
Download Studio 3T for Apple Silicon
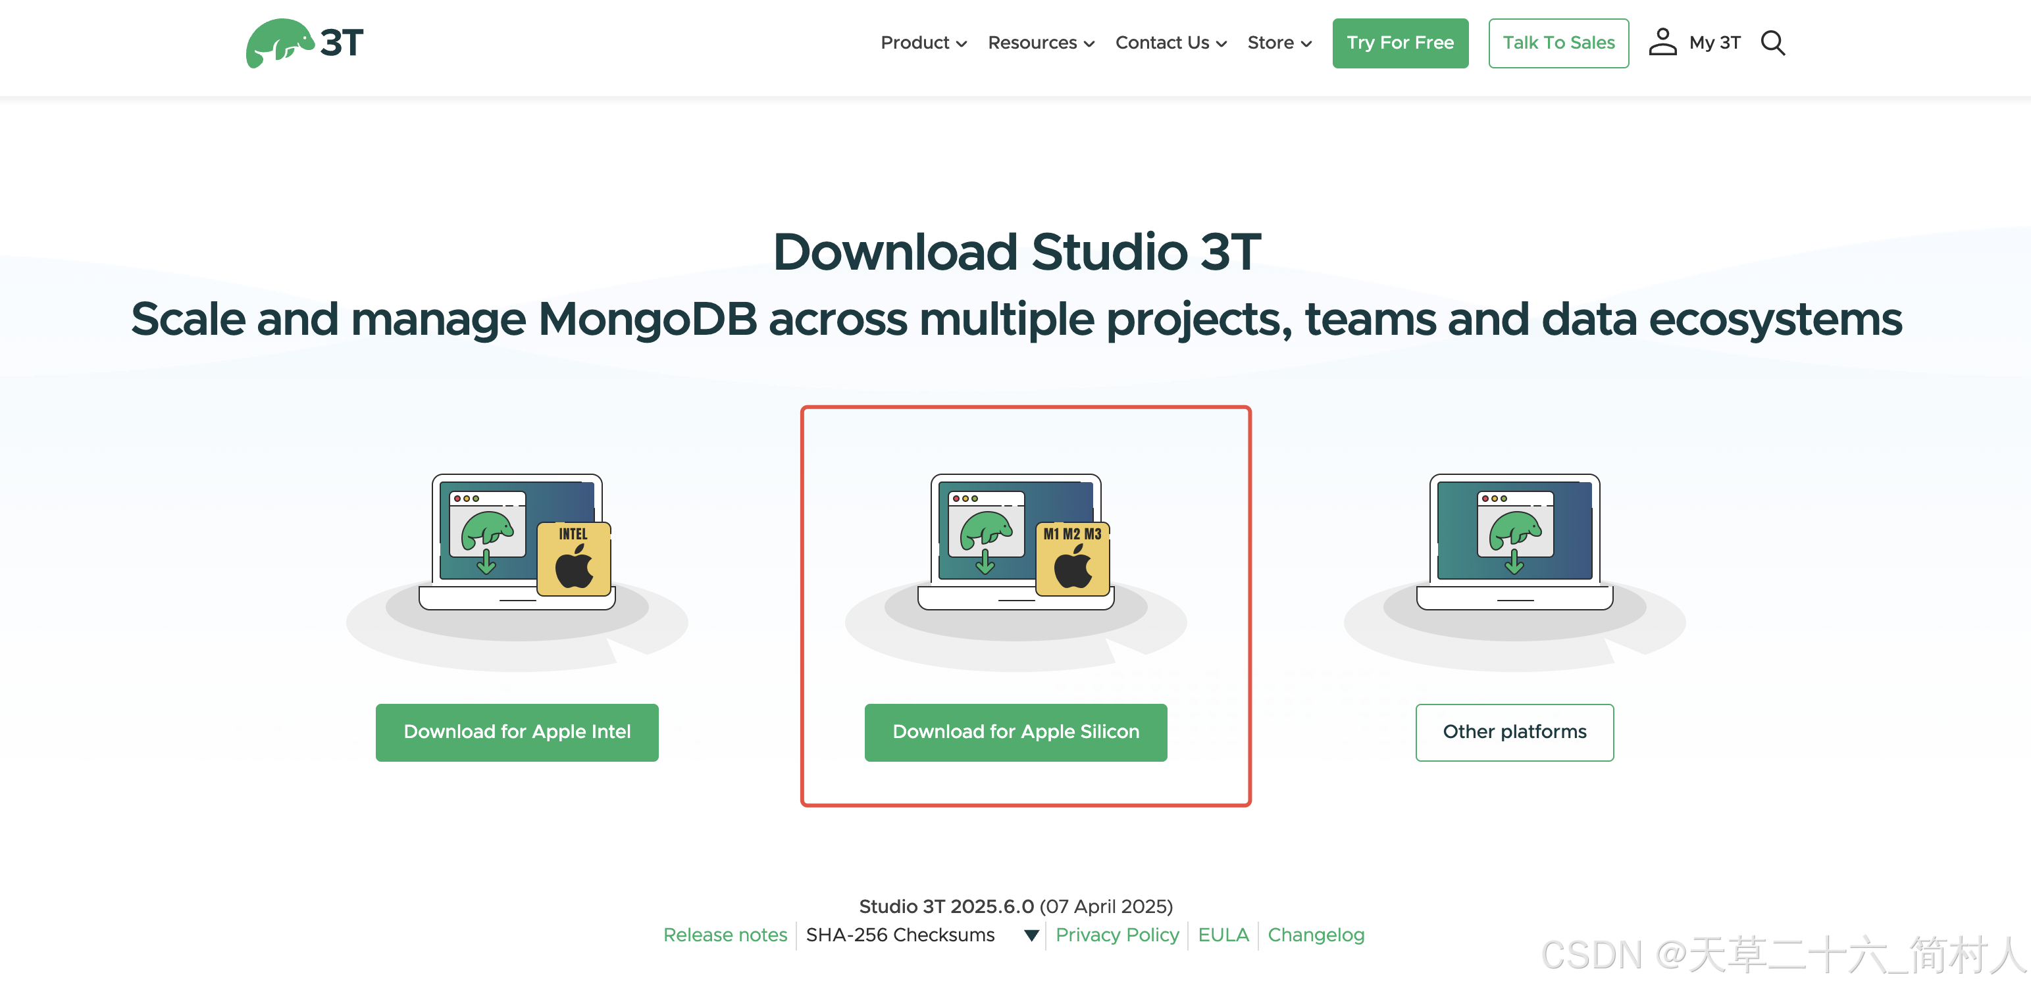click(x=1015, y=732)
